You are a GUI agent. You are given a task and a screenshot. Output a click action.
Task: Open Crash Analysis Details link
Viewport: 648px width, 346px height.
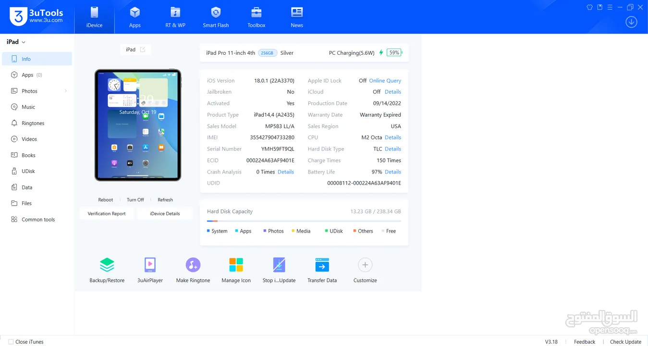click(285, 172)
